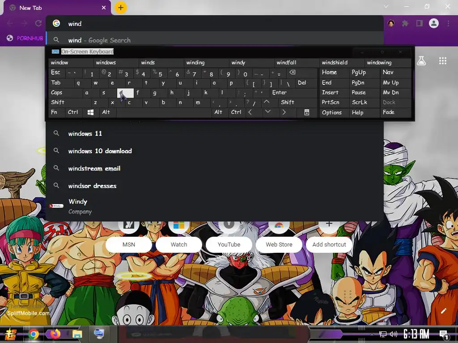This screenshot has height=343, width=458.
Task: Select the 'windsor dresses' suggestion
Action: 215,186
